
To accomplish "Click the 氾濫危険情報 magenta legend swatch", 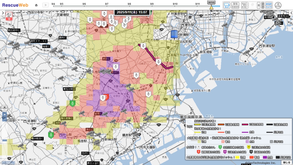I will tap(245, 124).
